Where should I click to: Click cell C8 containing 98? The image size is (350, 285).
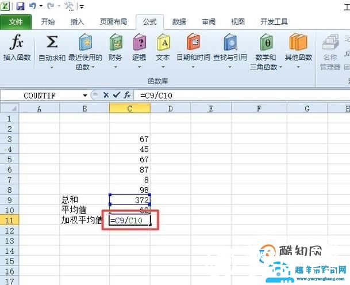(x=130, y=189)
